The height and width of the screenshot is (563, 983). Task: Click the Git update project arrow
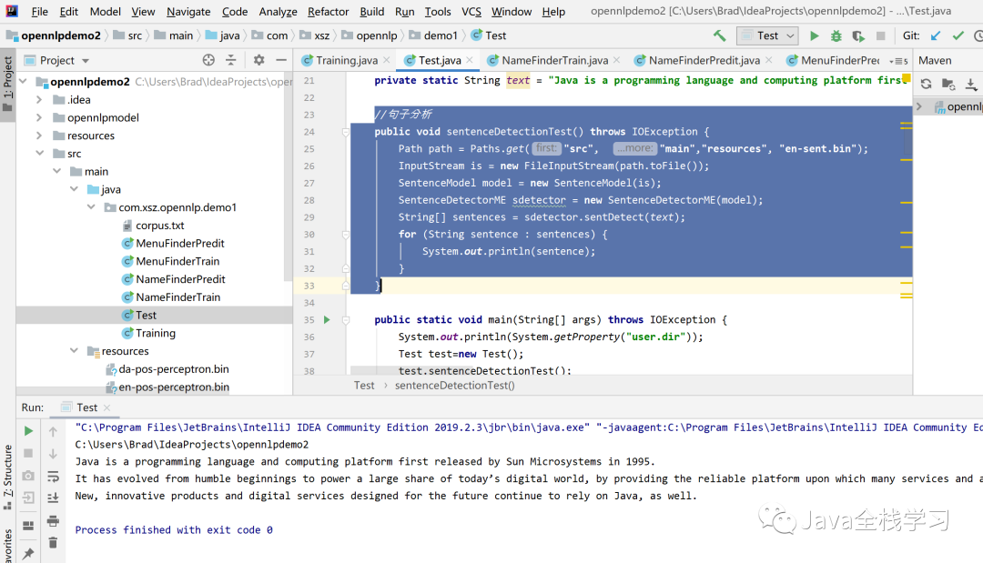pos(936,35)
